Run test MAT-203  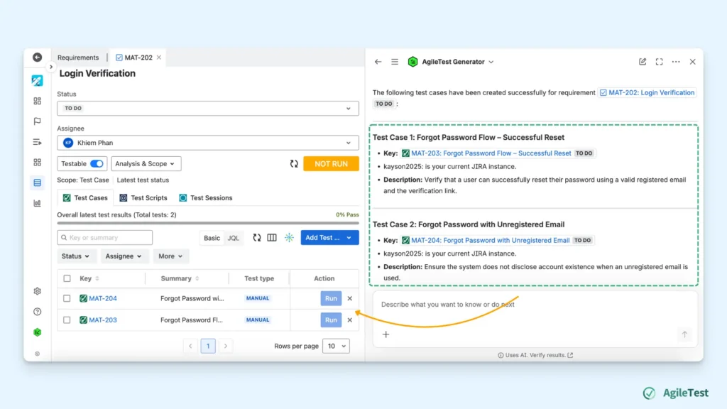[x=331, y=320]
